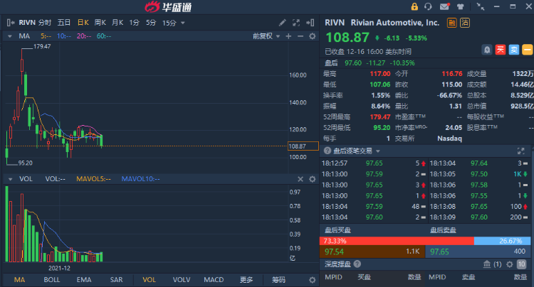534x287 pixels.
Task: Open bottom indicator bar settings gear
Action: click(313, 280)
